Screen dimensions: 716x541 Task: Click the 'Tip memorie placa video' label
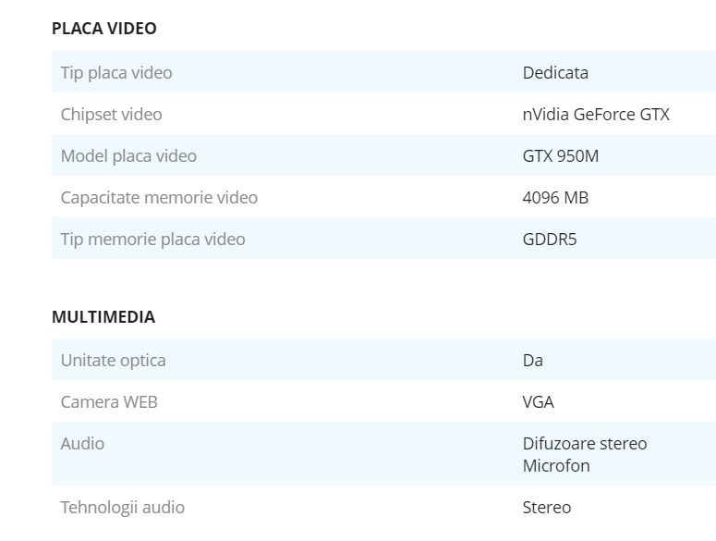pyautogui.click(x=152, y=239)
